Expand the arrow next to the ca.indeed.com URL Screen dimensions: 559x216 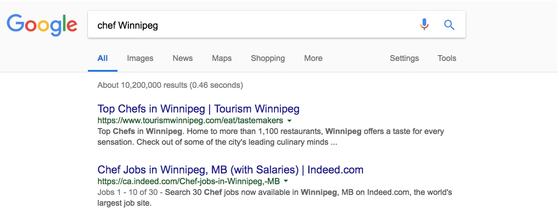[x=286, y=181]
